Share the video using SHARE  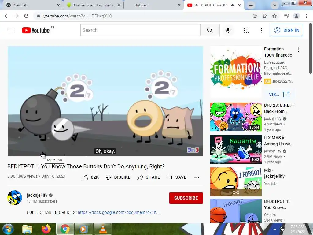point(149,177)
